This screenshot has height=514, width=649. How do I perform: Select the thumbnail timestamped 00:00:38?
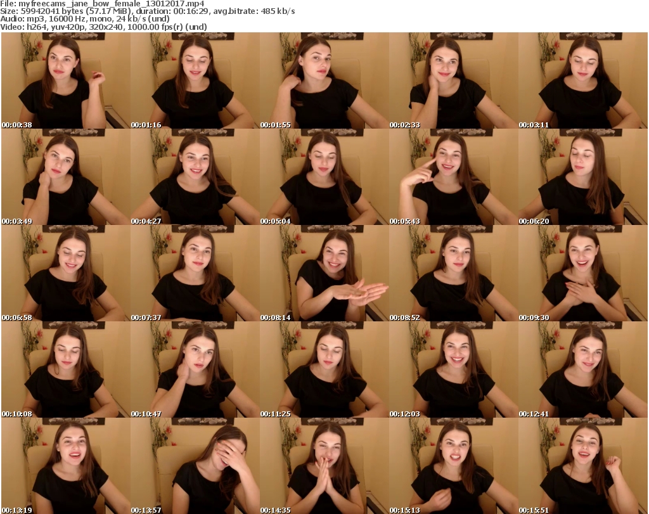66,80
